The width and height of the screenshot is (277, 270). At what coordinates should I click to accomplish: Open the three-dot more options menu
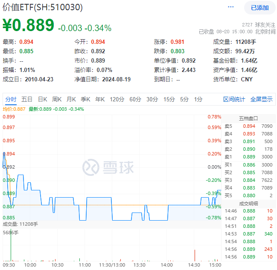231,7
